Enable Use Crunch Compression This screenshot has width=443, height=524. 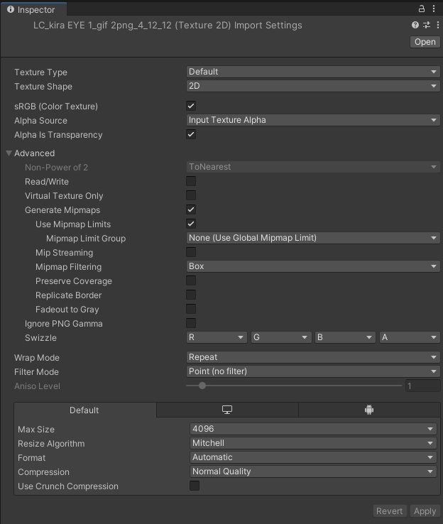[195, 486]
